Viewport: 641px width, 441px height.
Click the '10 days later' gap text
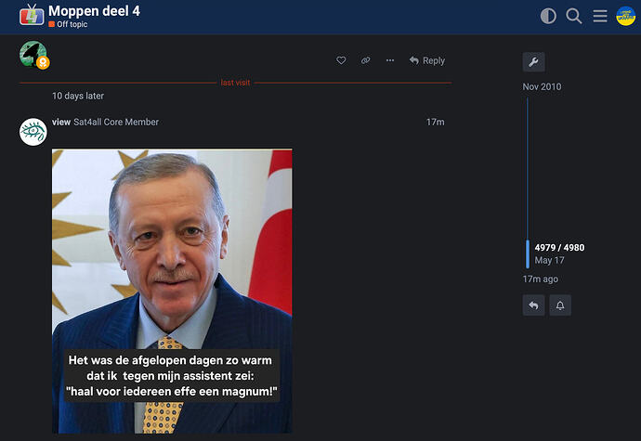pos(78,96)
